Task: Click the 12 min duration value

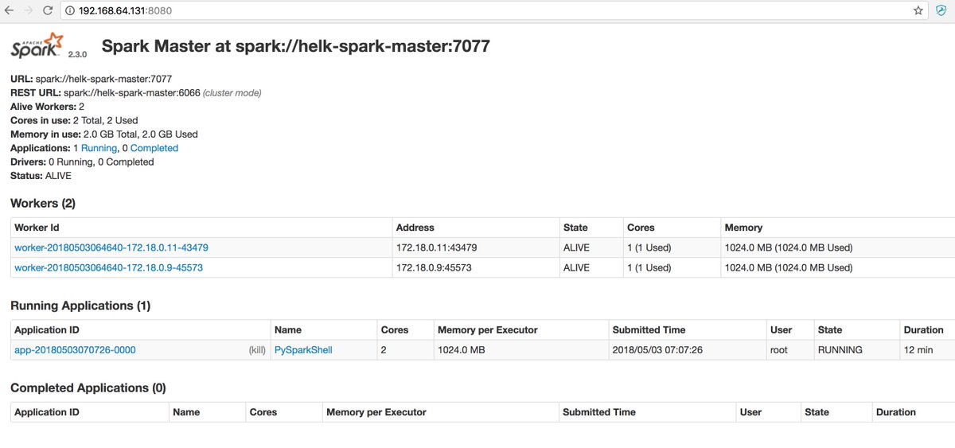Action: 918,349
